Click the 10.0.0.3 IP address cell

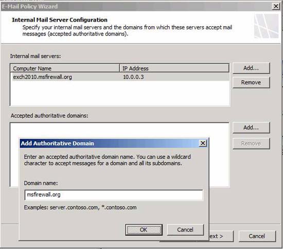coord(133,77)
